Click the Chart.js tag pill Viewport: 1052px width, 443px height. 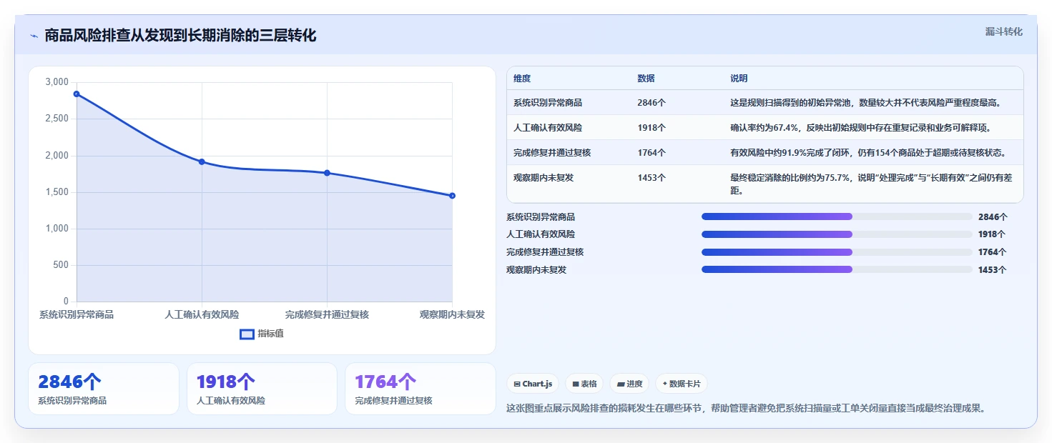(533, 384)
